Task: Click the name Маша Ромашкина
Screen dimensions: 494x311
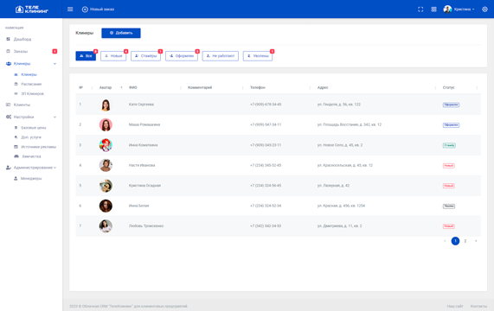Action: pos(144,125)
